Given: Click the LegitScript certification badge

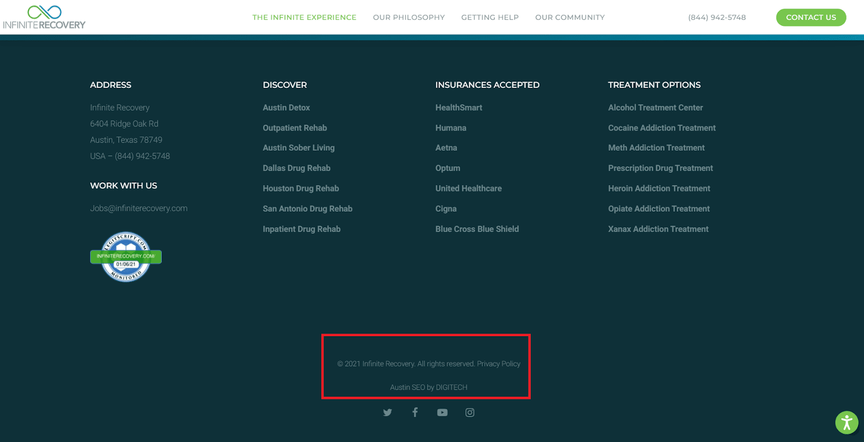Looking at the screenshot, I should [126, 257].
